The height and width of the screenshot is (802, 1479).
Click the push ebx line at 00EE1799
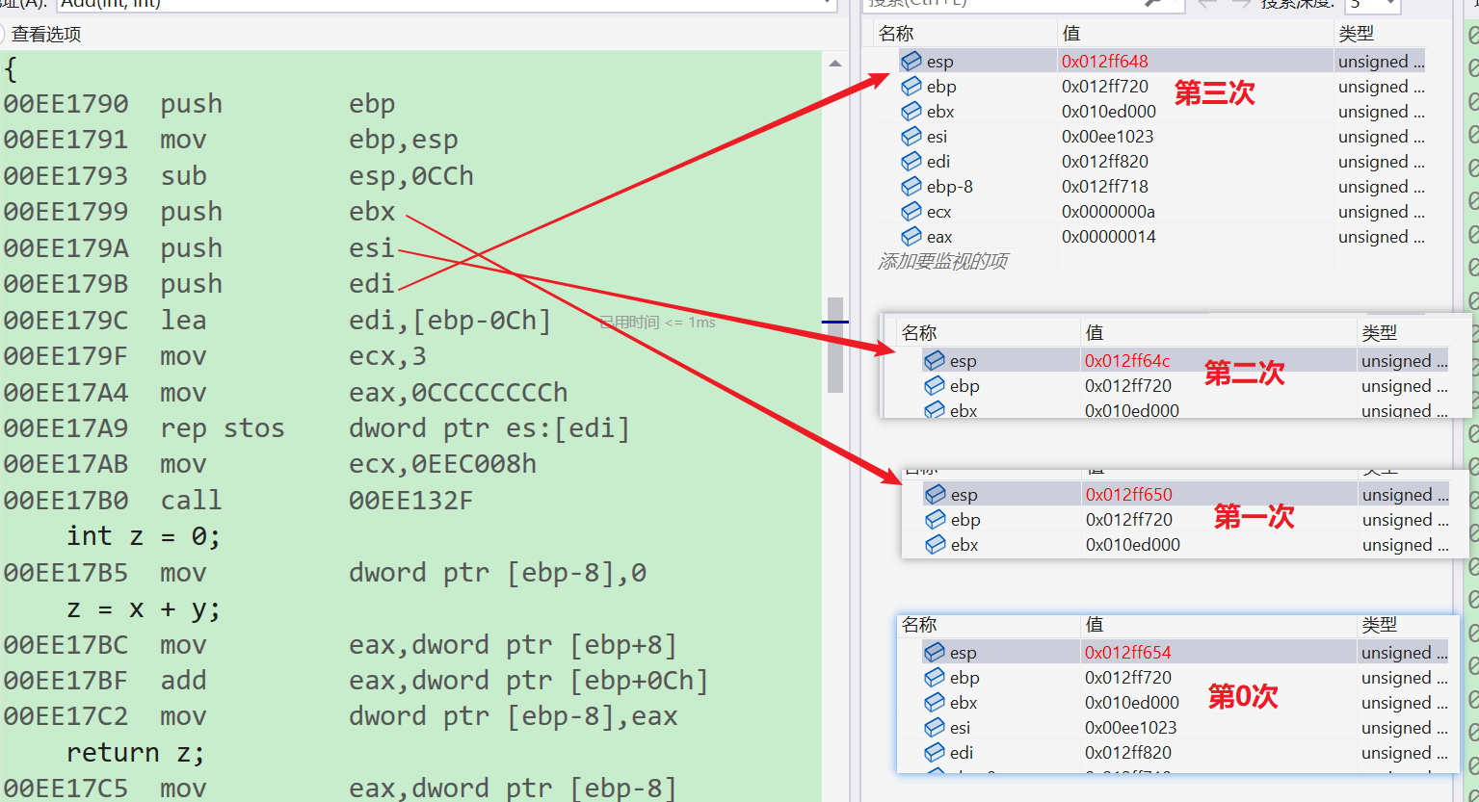[x=199, y=212]
